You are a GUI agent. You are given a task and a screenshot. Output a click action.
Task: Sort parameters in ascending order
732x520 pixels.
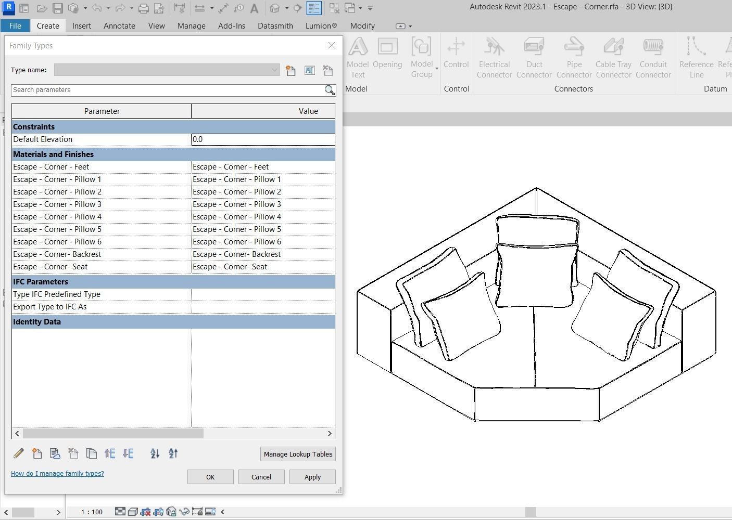[x=155, y=453]
